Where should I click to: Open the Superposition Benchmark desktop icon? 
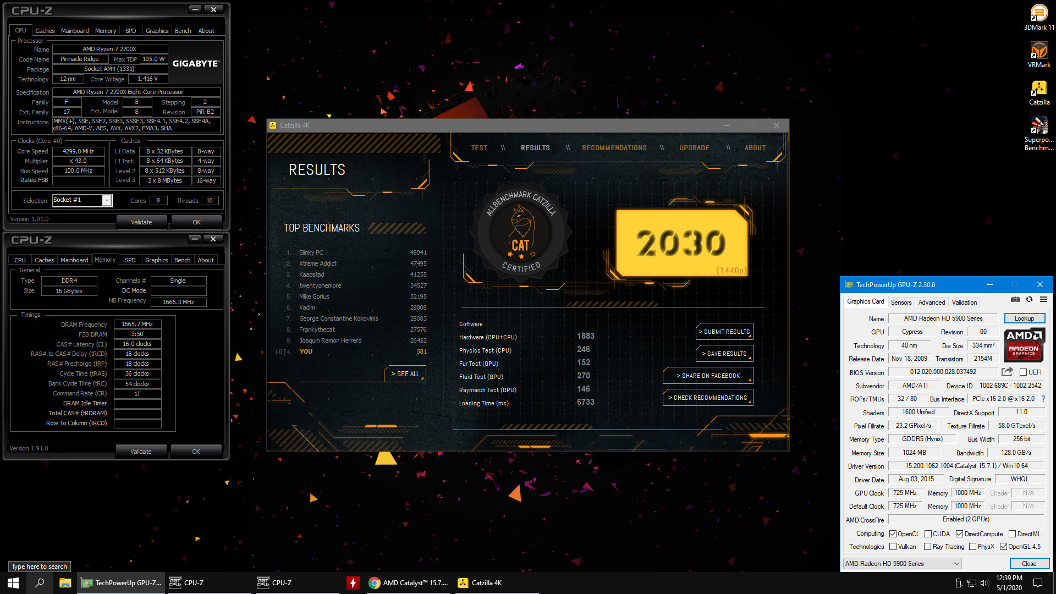(x=1039, y=134)
